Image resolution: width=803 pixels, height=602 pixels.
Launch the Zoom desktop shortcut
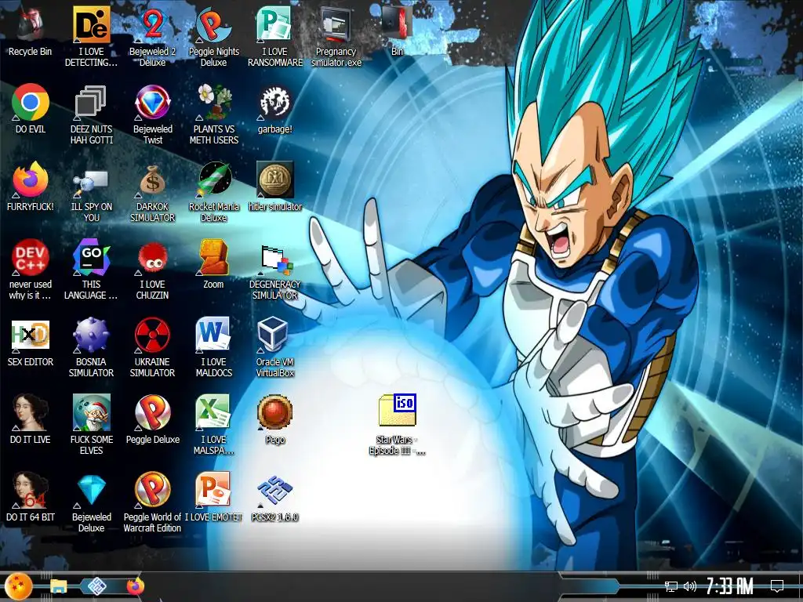coord(213,257)
